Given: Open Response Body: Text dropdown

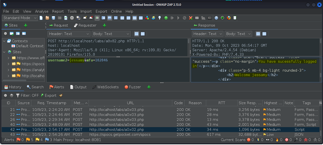Looking at the screenshot, I should click(x=238, y=34).
